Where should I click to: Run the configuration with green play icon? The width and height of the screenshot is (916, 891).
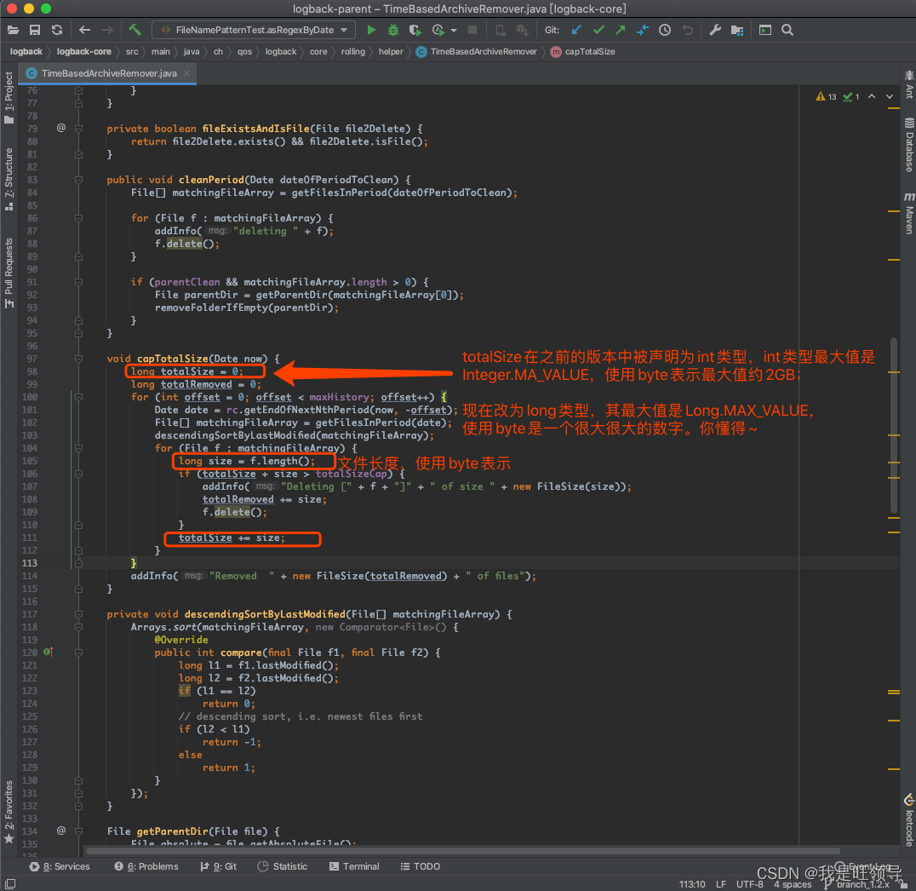[371, 30]
